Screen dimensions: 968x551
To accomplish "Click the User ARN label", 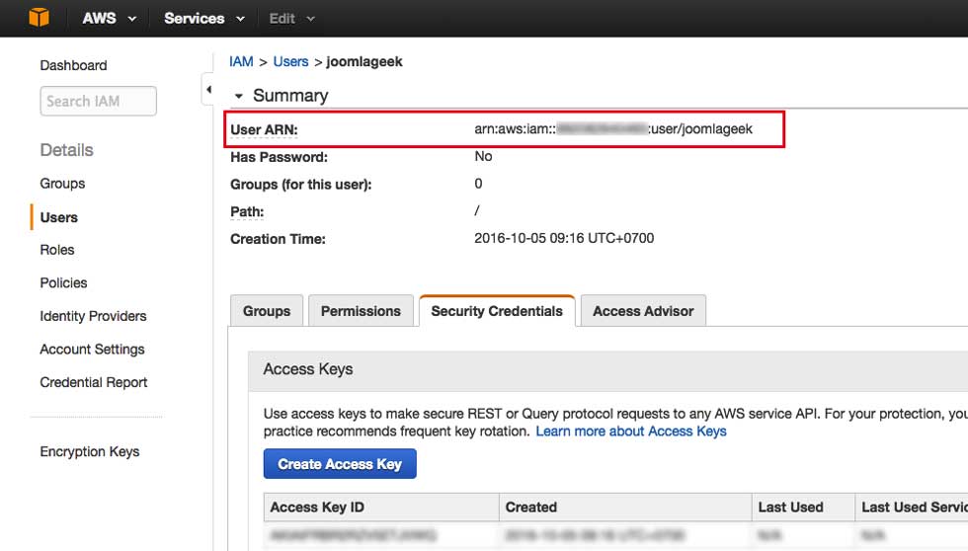I will click(264, 130).
